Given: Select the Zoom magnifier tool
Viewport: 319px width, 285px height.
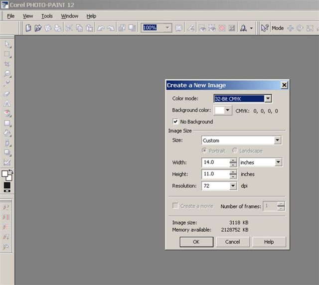Looking at the screenshot, I should coord(7,74).
